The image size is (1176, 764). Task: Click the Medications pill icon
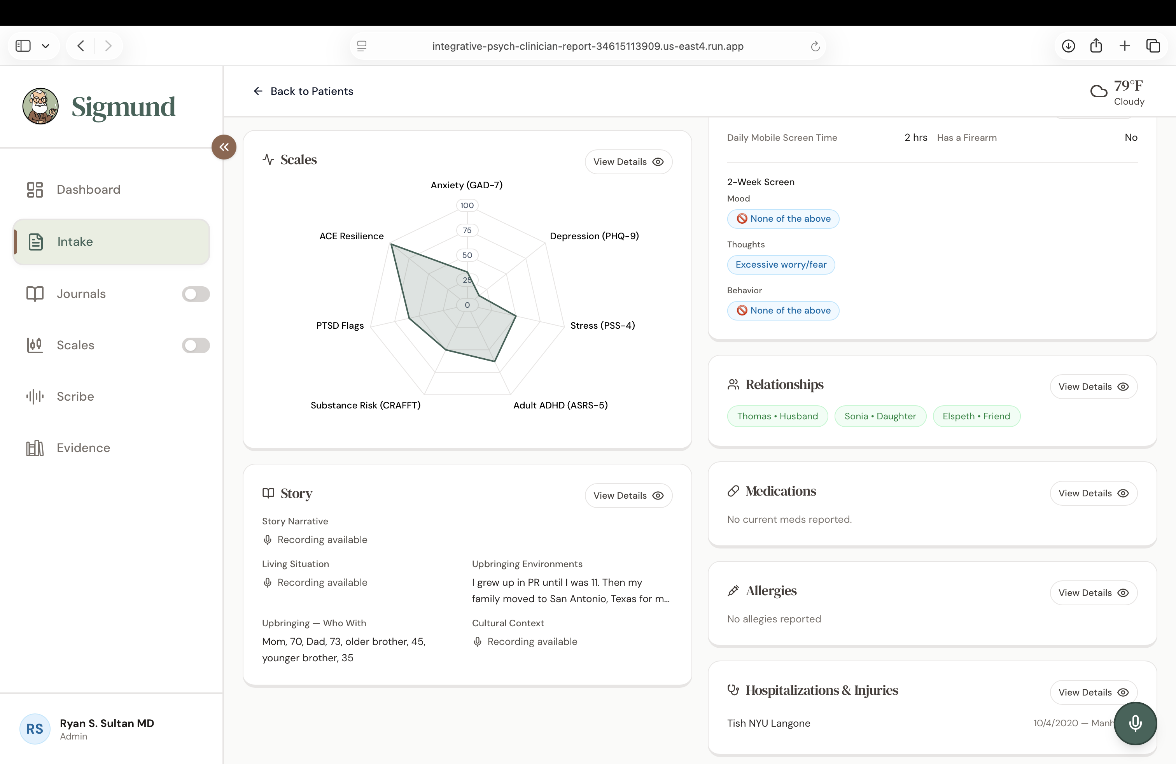pyautogui.click(x=733, y=491)
